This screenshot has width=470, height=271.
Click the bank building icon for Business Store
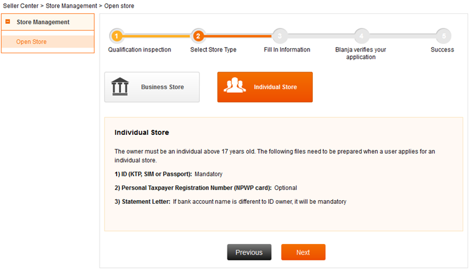click(x=120, y=87)
